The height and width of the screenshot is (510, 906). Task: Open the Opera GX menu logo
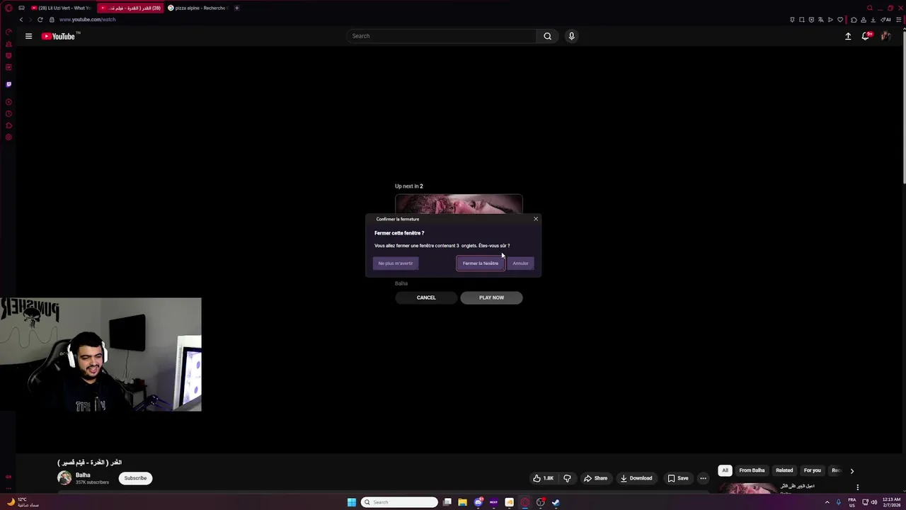8,8
